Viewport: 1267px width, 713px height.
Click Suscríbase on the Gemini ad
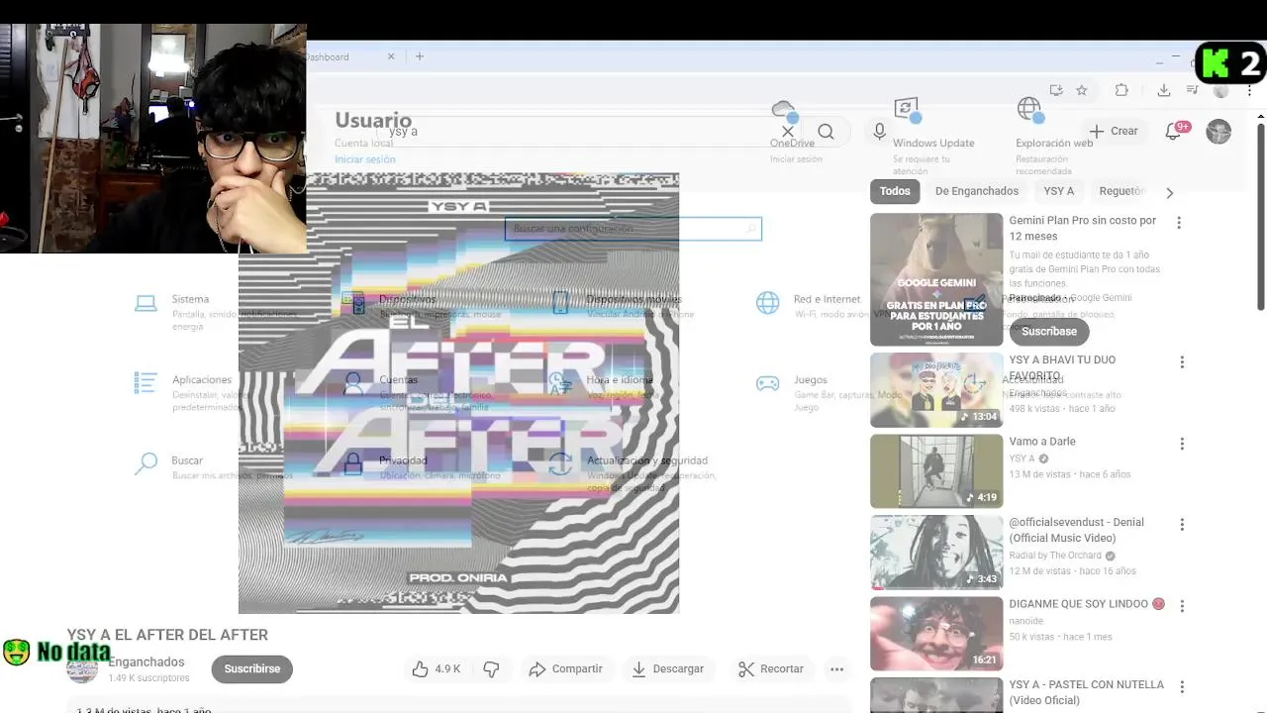pyautogui.click(x=1049, y=332)
